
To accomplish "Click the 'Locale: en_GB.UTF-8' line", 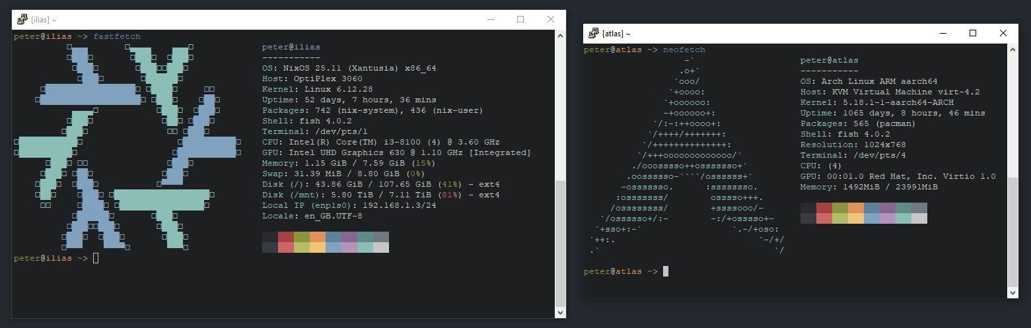I will click(x=312, y=216).
